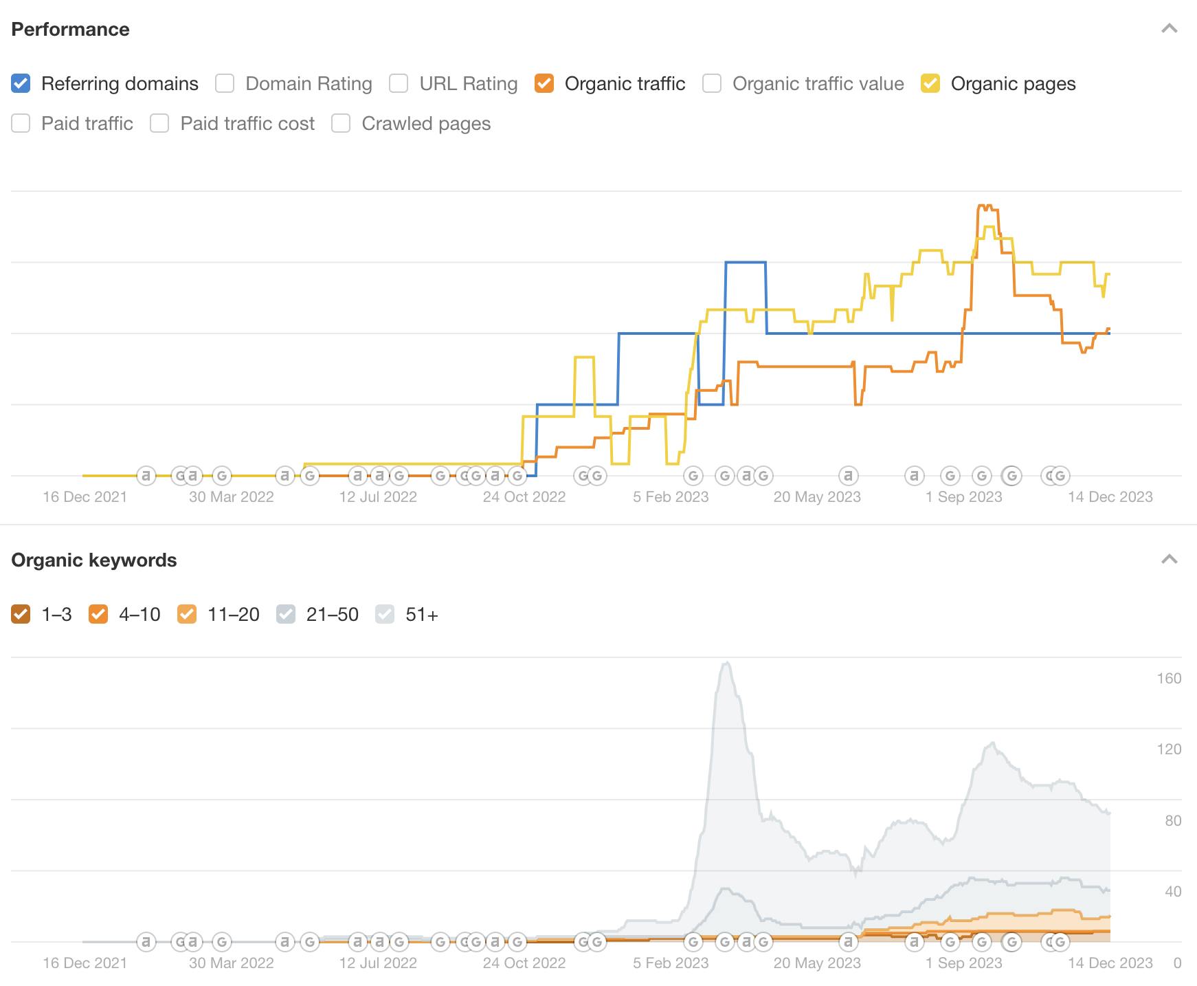Collapse the Organic keywords section

1170,560
